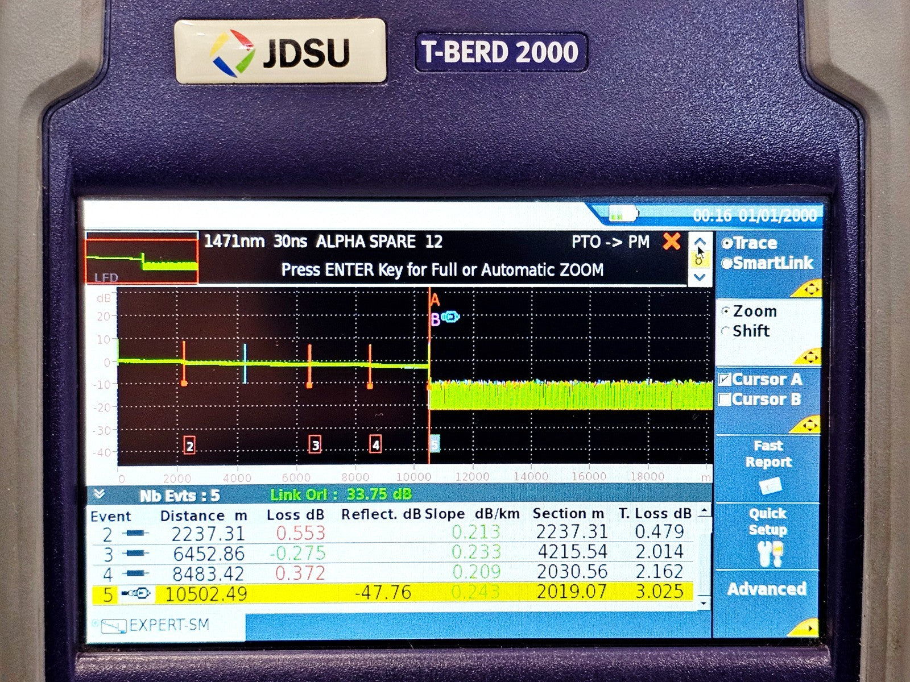910x682 pixels.
Task: Select distance value 8483.42
Action: click(209, 574)
